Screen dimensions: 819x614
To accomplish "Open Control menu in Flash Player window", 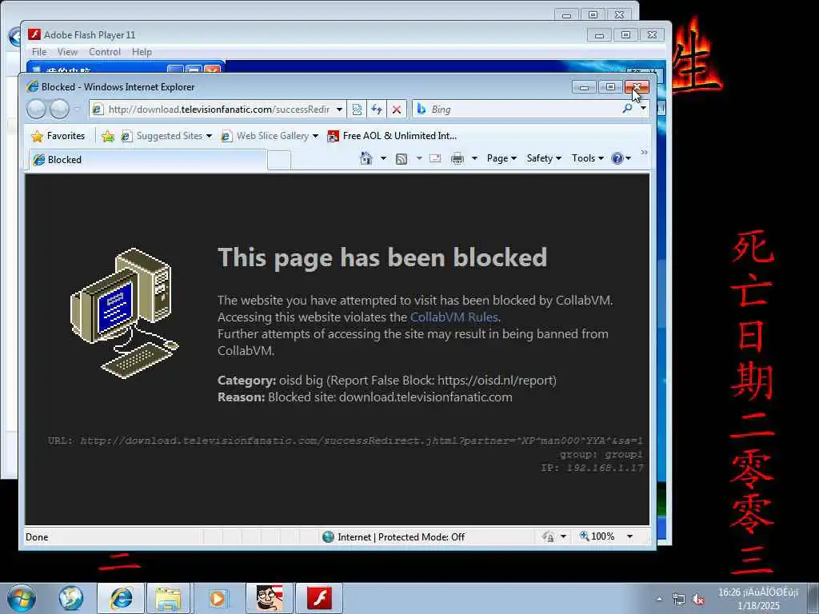I will point(105,52).
